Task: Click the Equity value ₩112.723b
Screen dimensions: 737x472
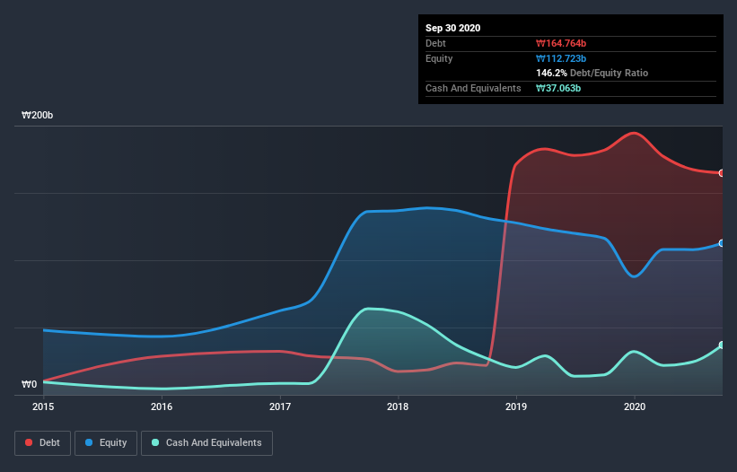Action: [561, 58]
